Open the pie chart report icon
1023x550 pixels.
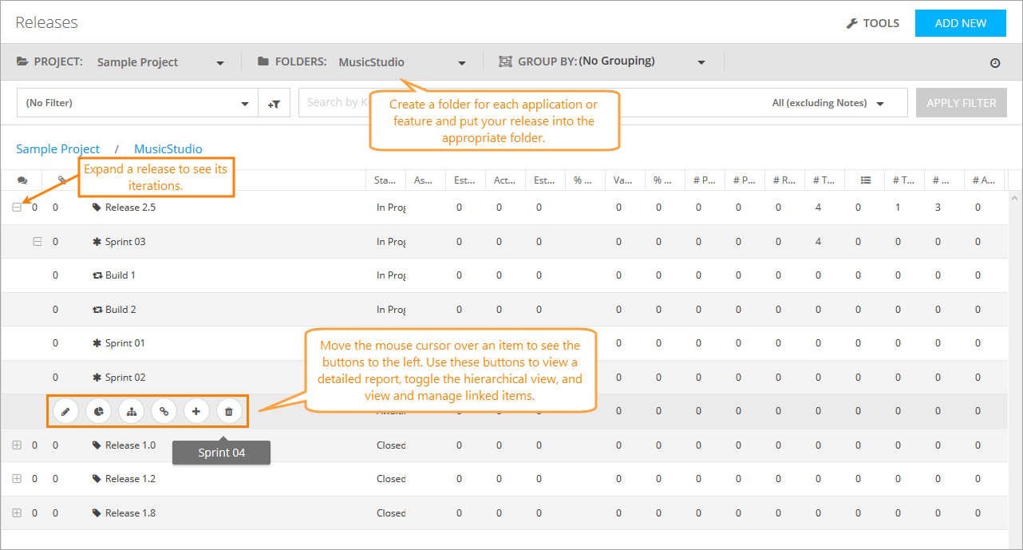click(x=98, y=411)
